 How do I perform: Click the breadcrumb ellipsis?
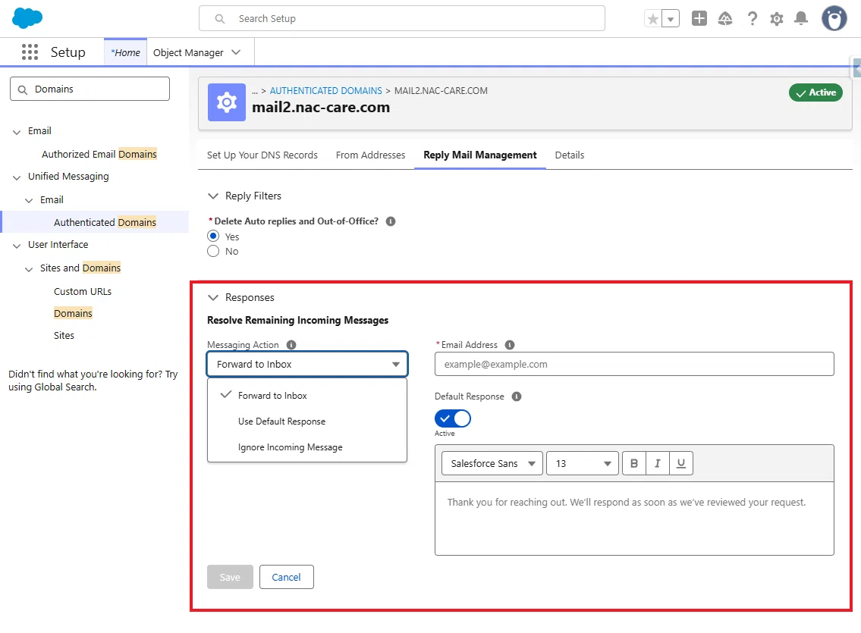point(255,91)
